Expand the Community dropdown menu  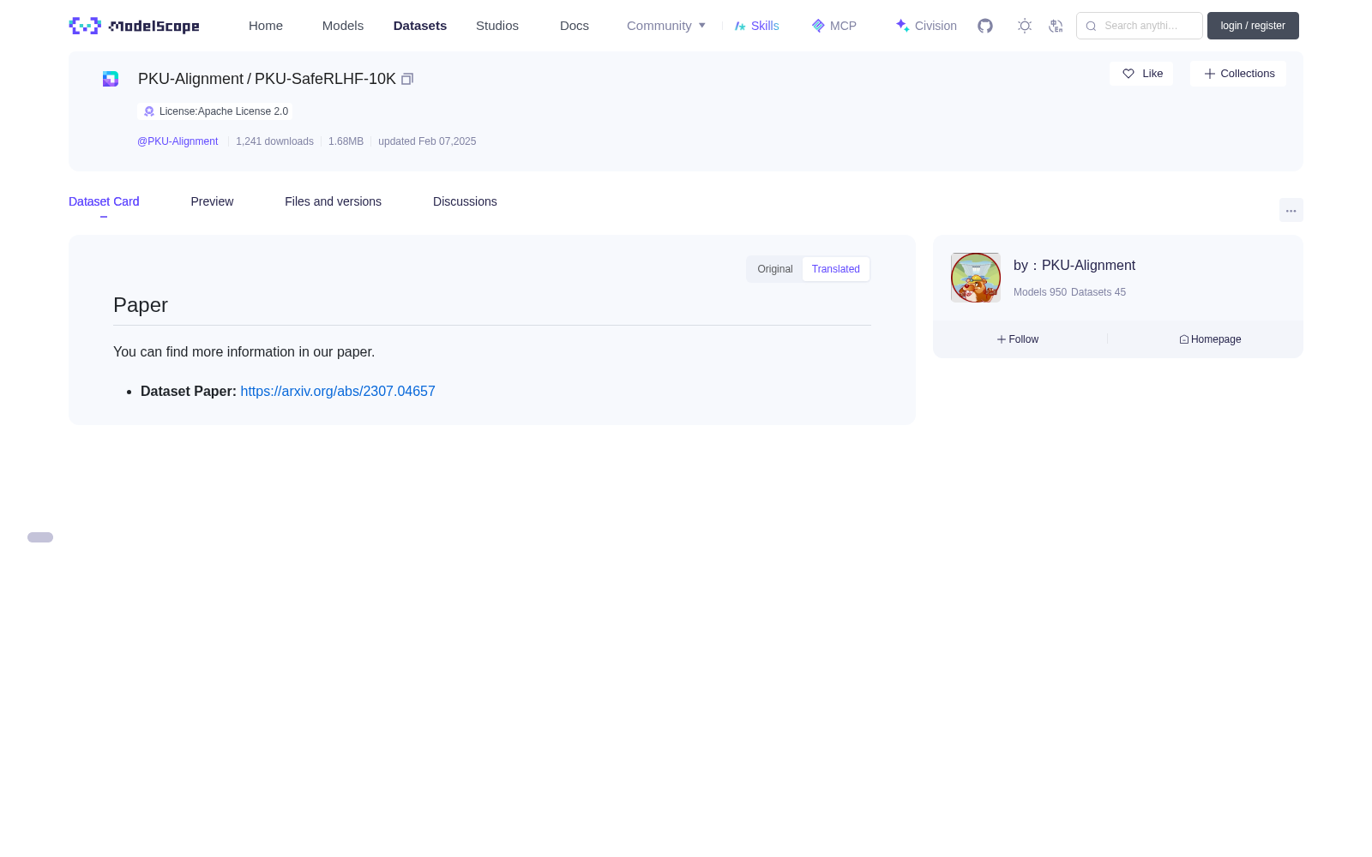click(666, 26)
